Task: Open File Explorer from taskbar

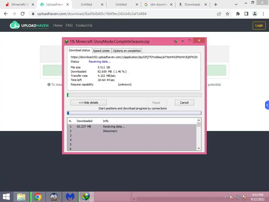Action: tap(21, 197)
